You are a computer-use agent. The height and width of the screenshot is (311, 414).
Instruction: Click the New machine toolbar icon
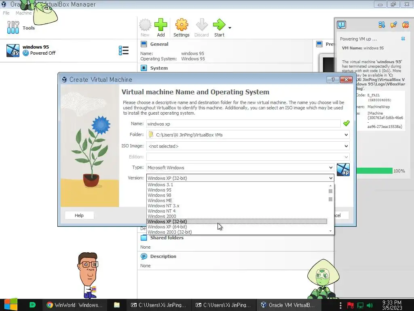[145, 28]
